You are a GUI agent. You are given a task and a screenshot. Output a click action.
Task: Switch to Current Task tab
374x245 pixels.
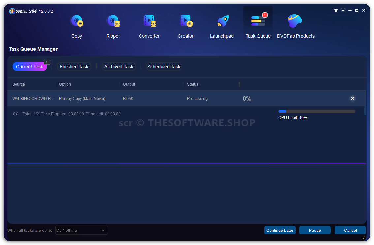pyautogui.click(x=30, y=67)
